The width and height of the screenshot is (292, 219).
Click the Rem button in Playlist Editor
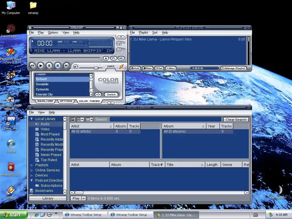(148, 68)
